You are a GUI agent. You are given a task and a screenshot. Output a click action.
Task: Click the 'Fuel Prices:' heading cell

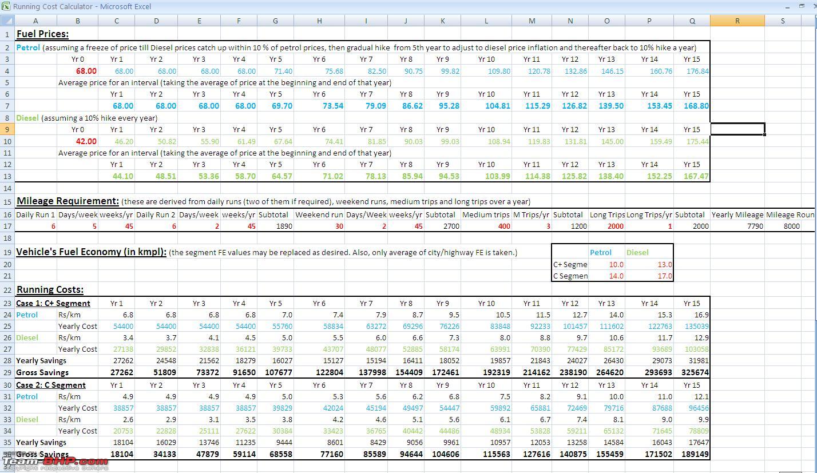(42, 34)
